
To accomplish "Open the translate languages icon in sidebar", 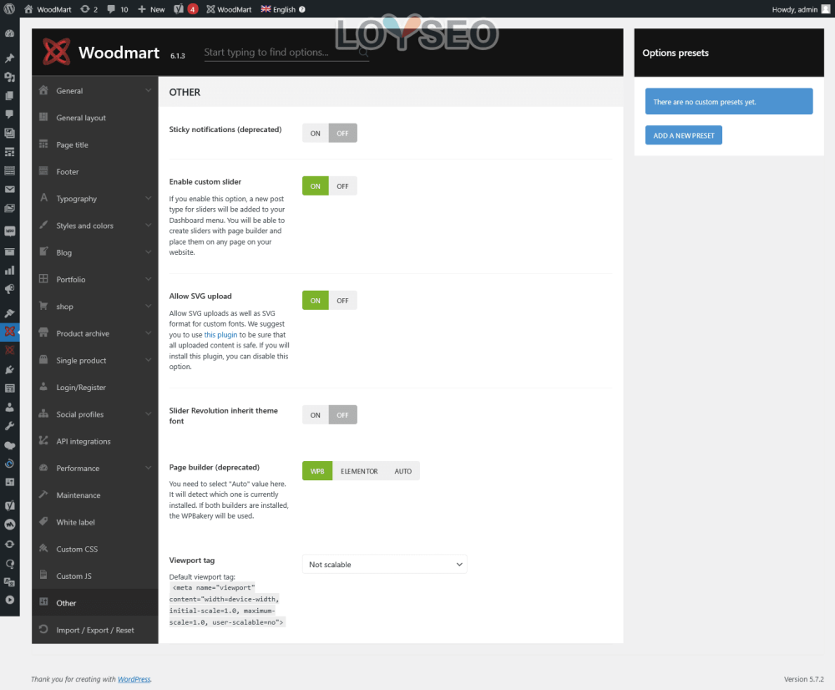I will 9,582.
